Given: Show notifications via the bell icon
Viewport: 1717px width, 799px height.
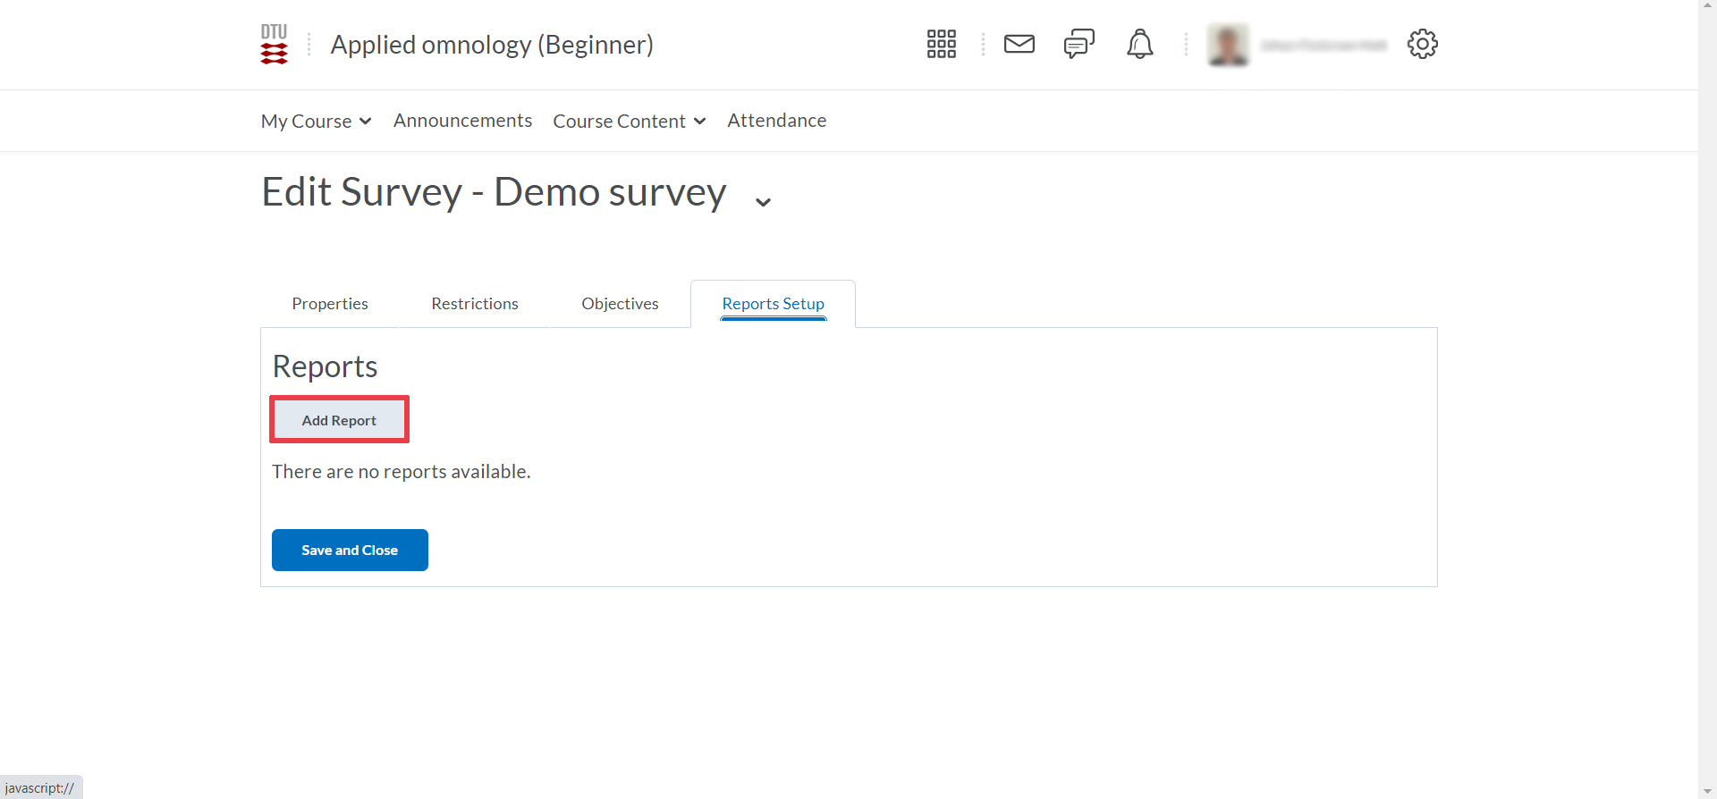Looking at the screenshot, I should [x=1139, y=44].
